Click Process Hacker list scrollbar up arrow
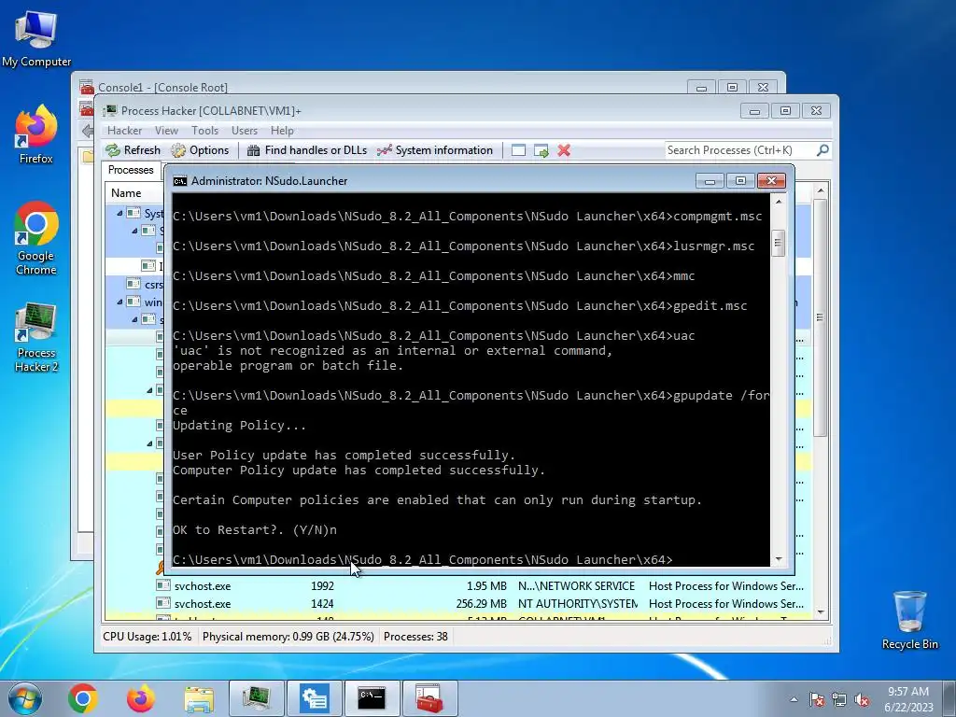956x717 pixels. tap(821, 190)
